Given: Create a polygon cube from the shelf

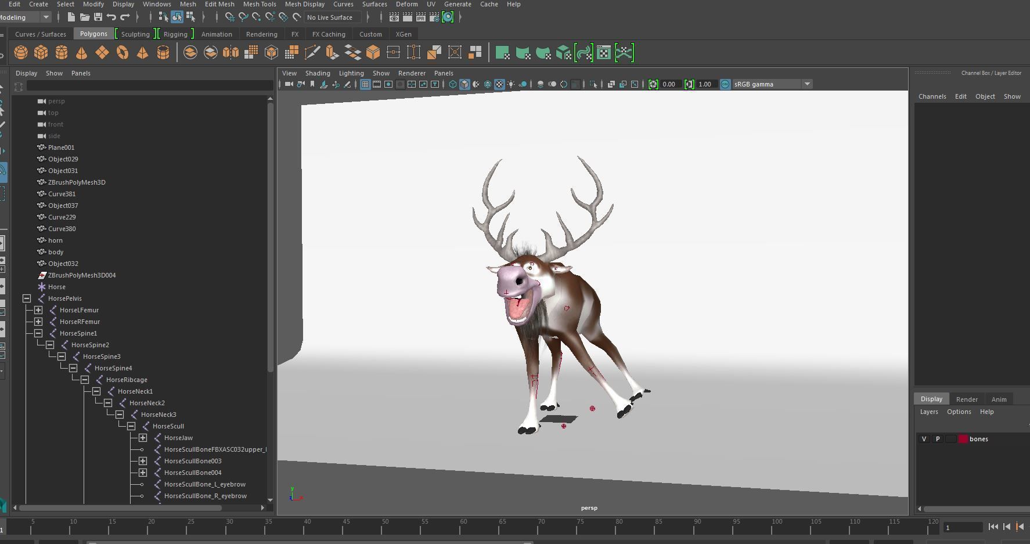Looking at the screenshot, I should [41, 53].
